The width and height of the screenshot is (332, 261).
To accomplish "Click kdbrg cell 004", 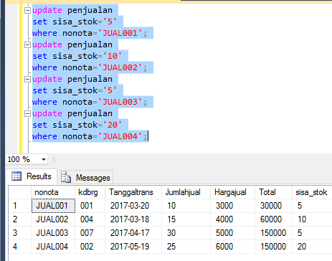I will [x=90, y=219].
